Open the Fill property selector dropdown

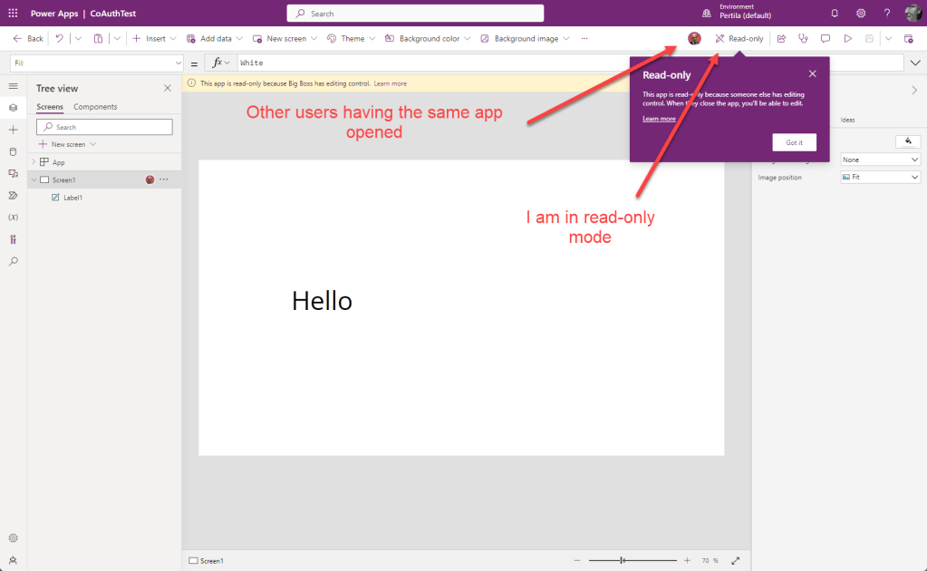(96, 63)
